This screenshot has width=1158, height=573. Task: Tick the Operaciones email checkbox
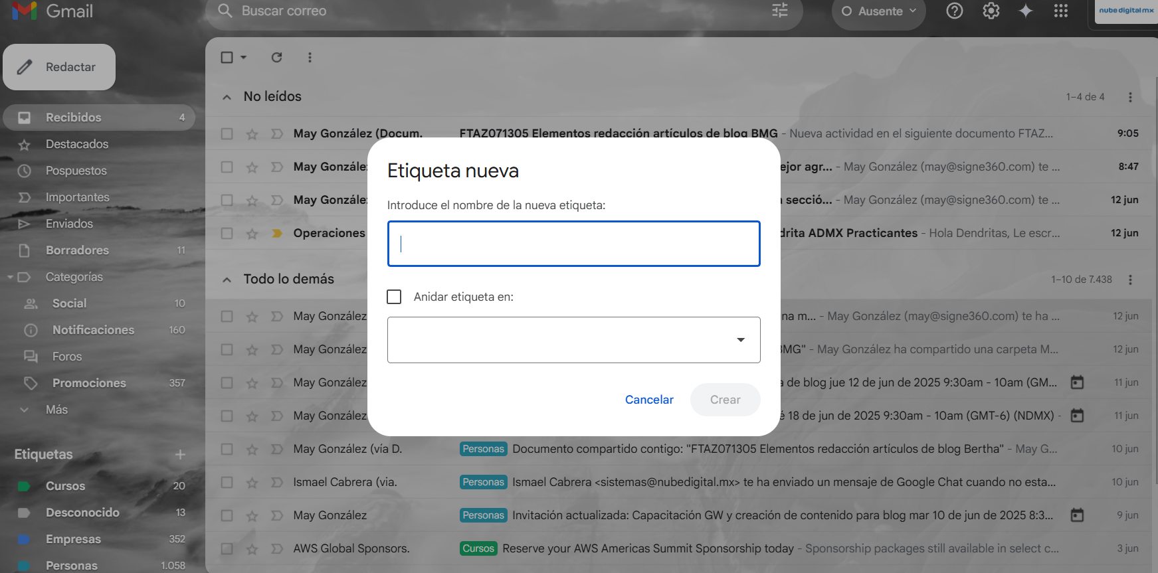[x=227, y=234]
